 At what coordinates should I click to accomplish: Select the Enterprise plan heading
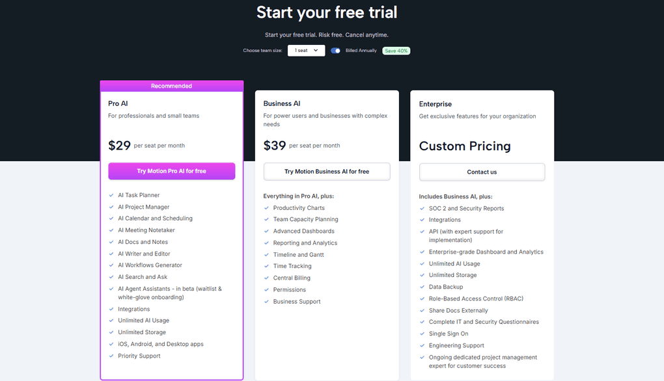(x=435, y=103)
